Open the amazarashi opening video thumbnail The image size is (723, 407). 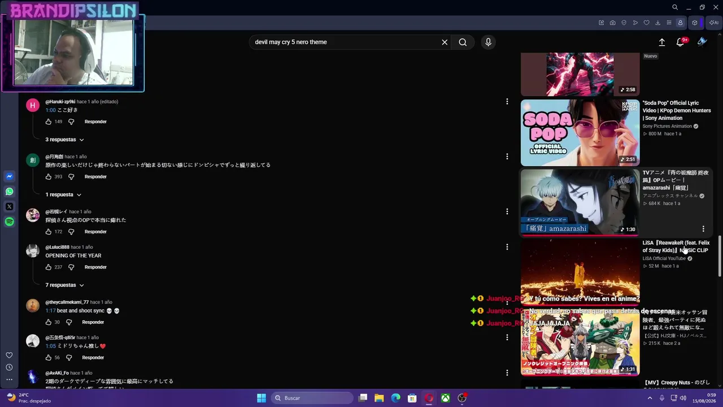[580, 202]
